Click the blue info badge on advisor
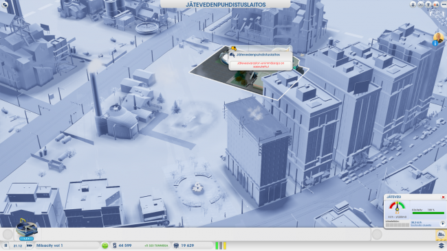447x251 pixels. (435, 43)
